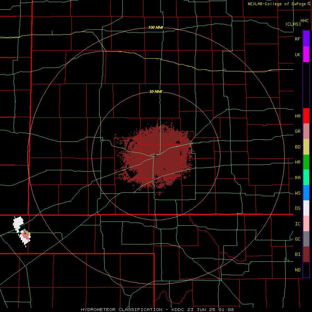Click the [CLAS] units label
Viewport: 312px width, 312px height.
tap(293, 24)
